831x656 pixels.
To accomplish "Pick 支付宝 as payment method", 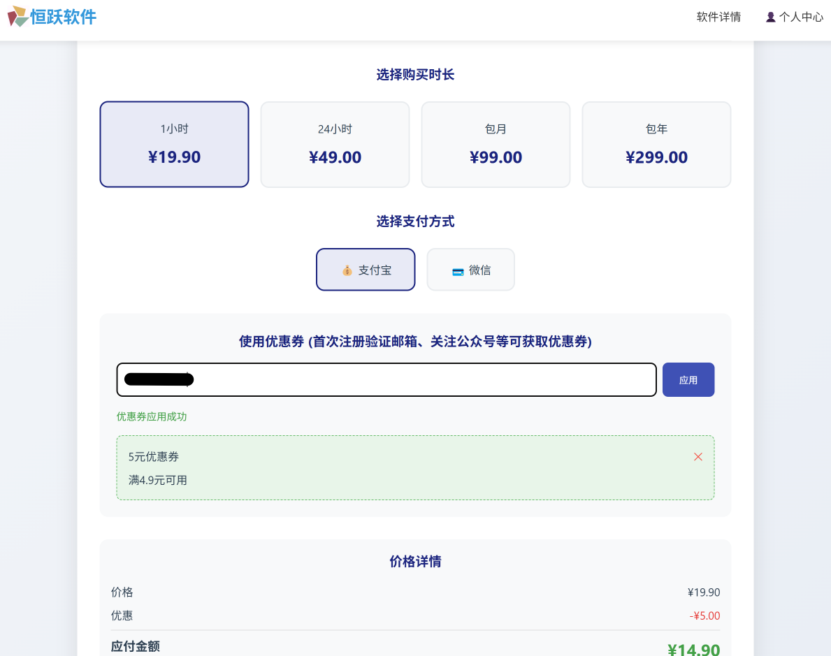I will click(x=366, y=270).
